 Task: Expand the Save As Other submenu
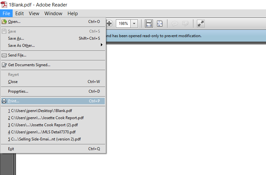click(21, 46)
